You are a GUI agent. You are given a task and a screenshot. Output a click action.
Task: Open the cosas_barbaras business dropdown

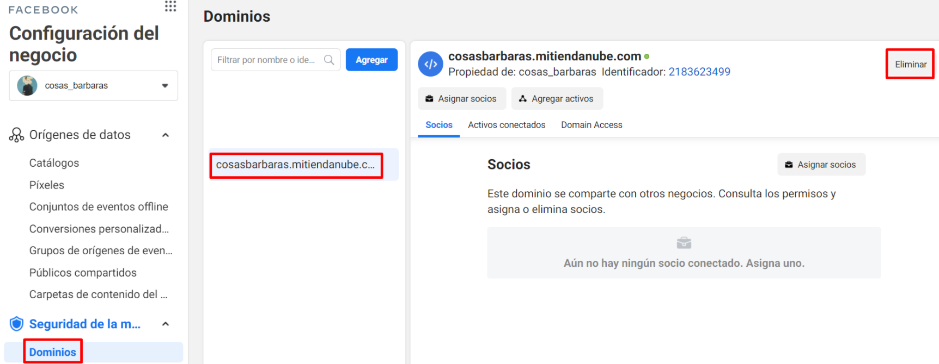(94, 85)
